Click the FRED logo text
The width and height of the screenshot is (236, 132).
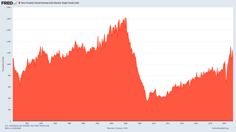tap(7, 3)
